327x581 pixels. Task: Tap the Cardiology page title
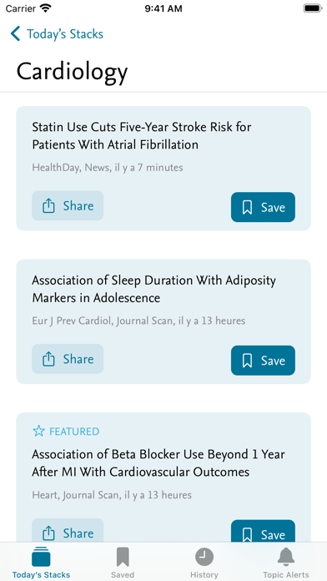(x=73, y=72)
